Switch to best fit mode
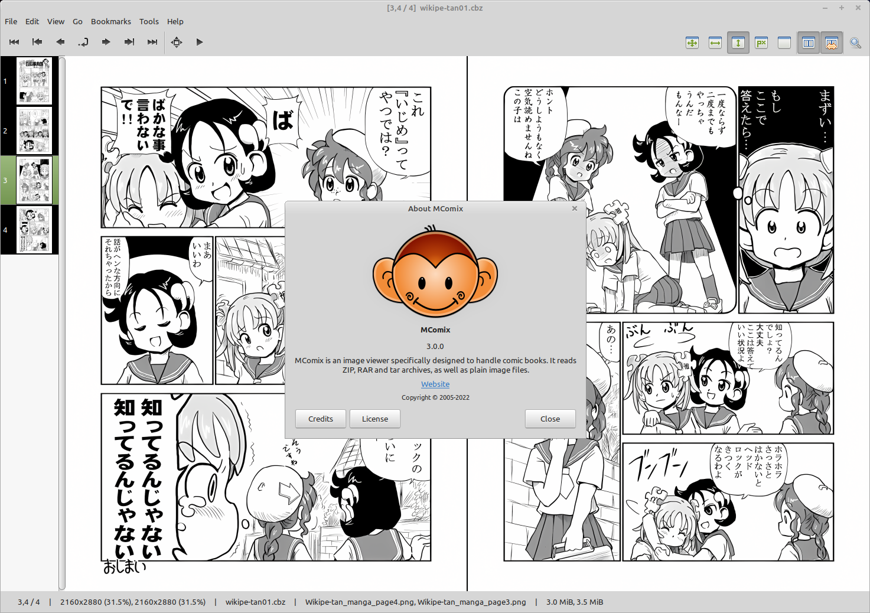This screenshot has height=613, width=870. pos(692,43)
